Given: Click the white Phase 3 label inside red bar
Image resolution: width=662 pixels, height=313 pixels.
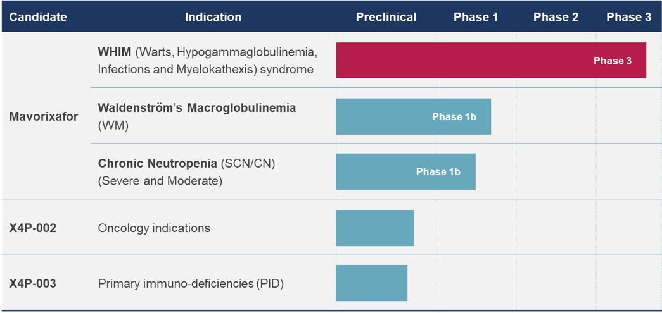Looking at the screenshot, I should [612, 61].
